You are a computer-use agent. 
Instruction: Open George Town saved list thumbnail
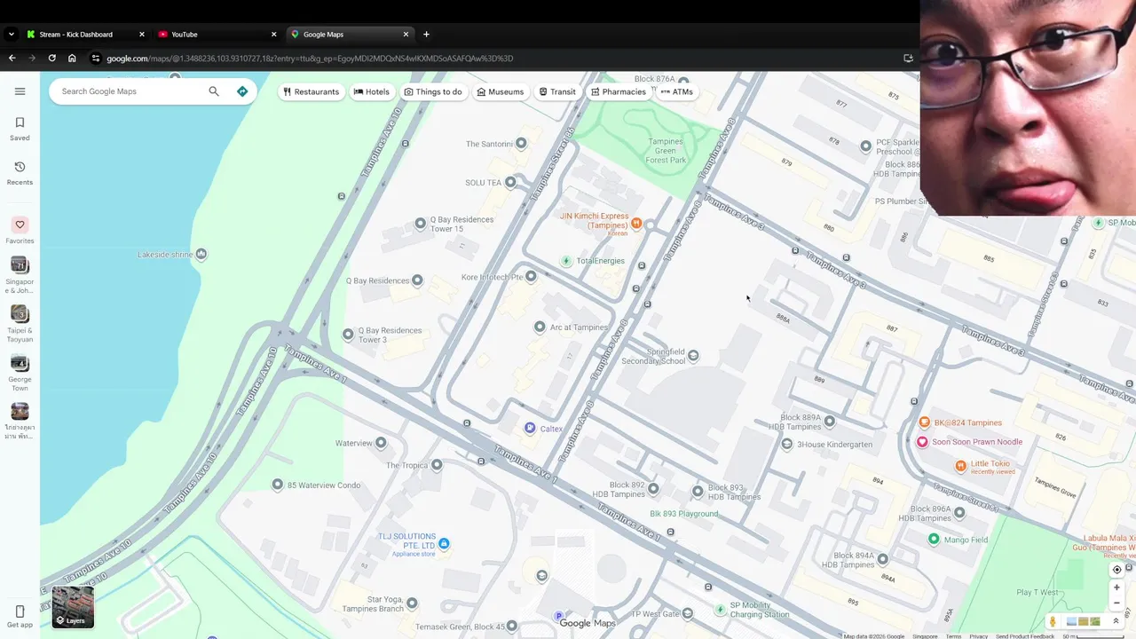click(x=20, y=363)
